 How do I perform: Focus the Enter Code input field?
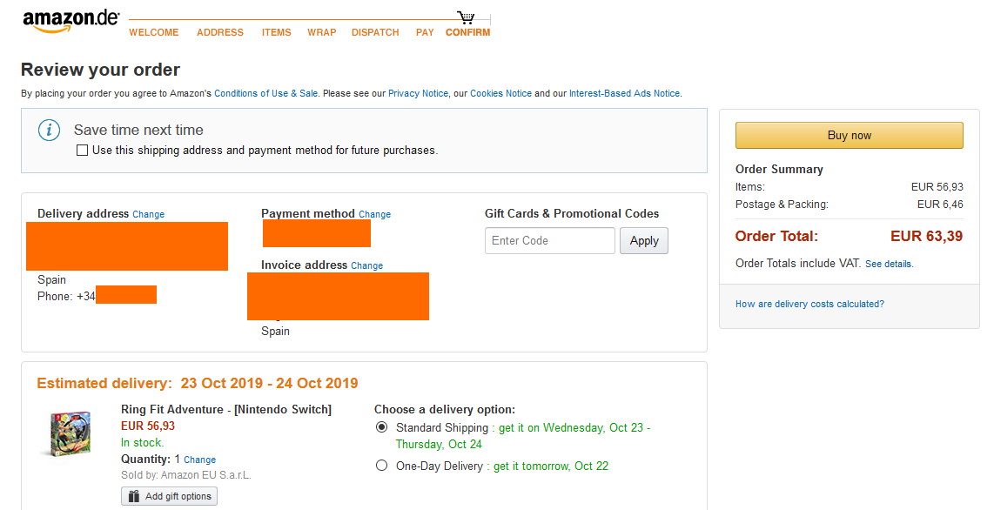(549, 241)
